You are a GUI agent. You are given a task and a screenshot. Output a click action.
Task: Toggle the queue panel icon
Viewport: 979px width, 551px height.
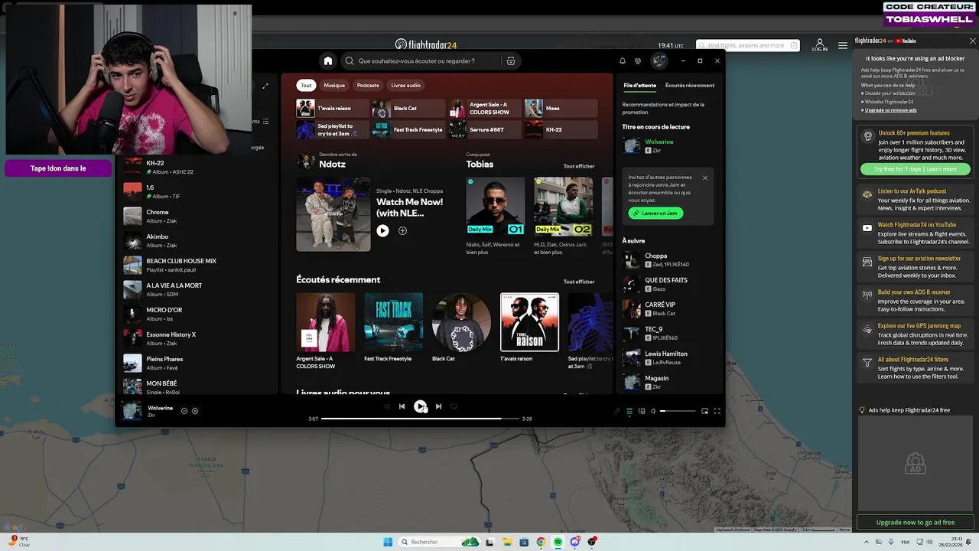[x=629, y=411]
